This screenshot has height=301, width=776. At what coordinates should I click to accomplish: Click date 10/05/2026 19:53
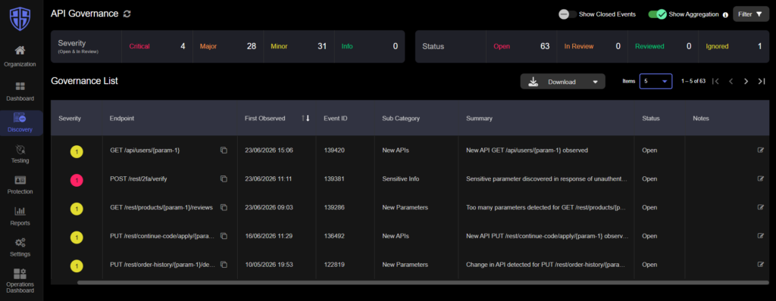(x=269, y=265)
